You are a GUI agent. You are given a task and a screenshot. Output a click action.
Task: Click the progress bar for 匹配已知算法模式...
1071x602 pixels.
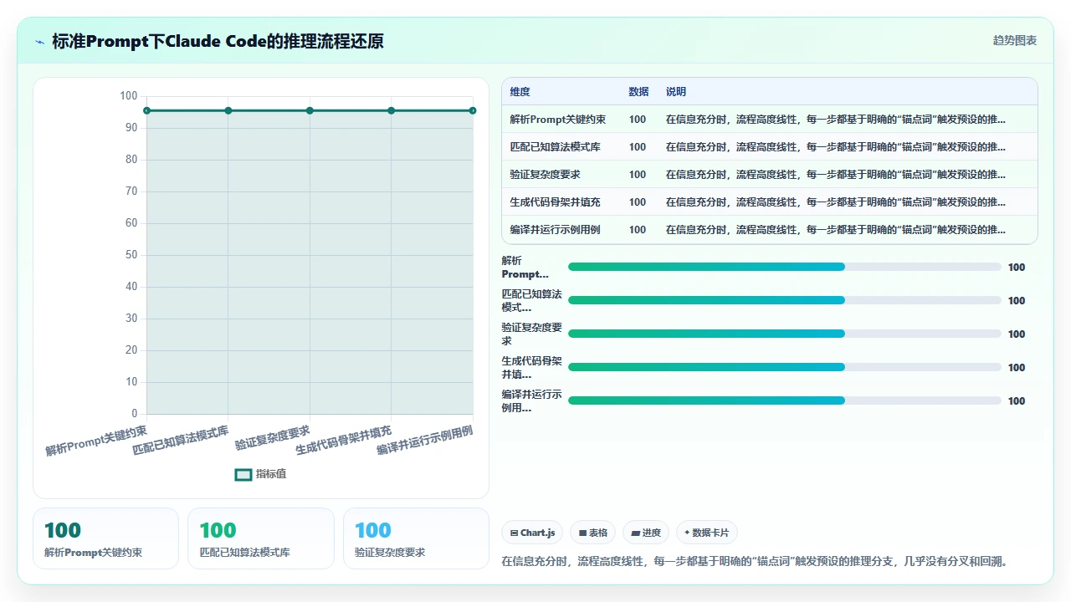785,300
